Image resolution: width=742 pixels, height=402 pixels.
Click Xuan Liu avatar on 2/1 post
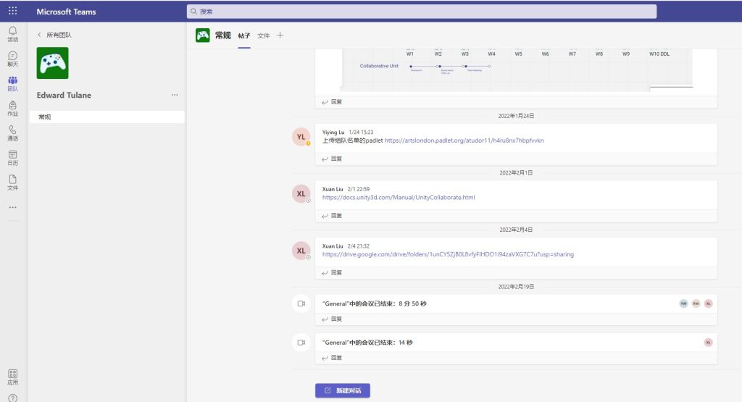click(x=301, y=194)
